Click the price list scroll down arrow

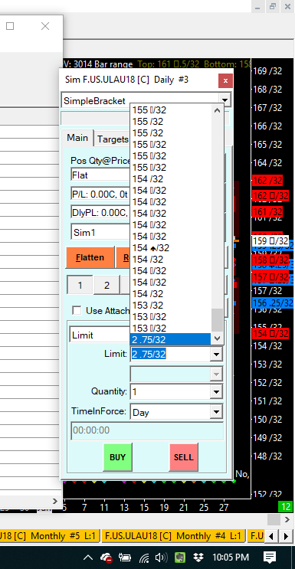218,338
